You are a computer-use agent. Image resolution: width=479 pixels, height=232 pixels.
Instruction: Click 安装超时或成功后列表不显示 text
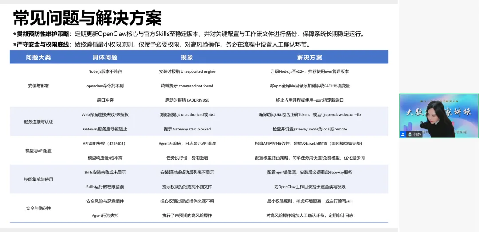click(x=187, y=173)
